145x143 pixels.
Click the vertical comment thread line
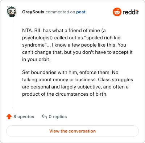[x=12, y=62]
